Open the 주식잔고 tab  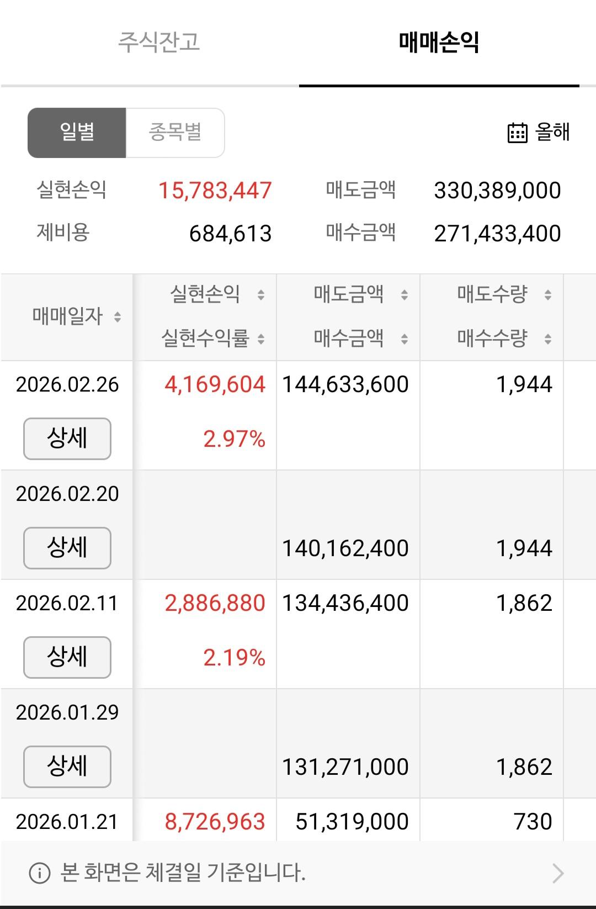pyautogui.click(x=159, y=43)
